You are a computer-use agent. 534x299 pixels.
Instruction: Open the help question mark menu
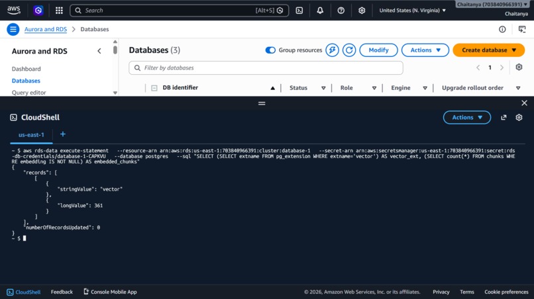click(341, 11)
